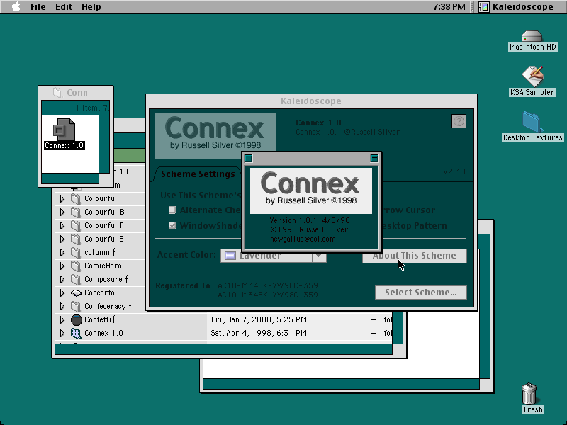Select the Desktop Textures folder icon
This screenshot has width=567, height=425.
click(x=532, y=122)
